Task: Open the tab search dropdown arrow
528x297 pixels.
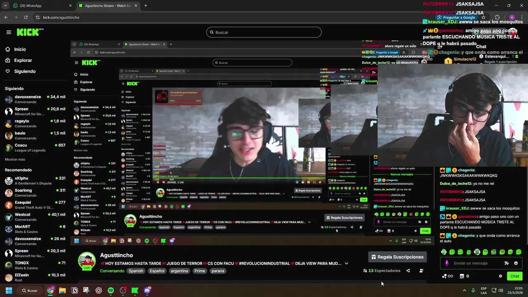Action: click(x=5, y=6)
